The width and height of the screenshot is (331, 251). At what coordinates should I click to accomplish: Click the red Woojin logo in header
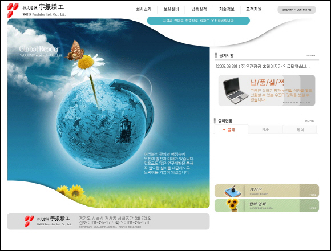(13, 10)
